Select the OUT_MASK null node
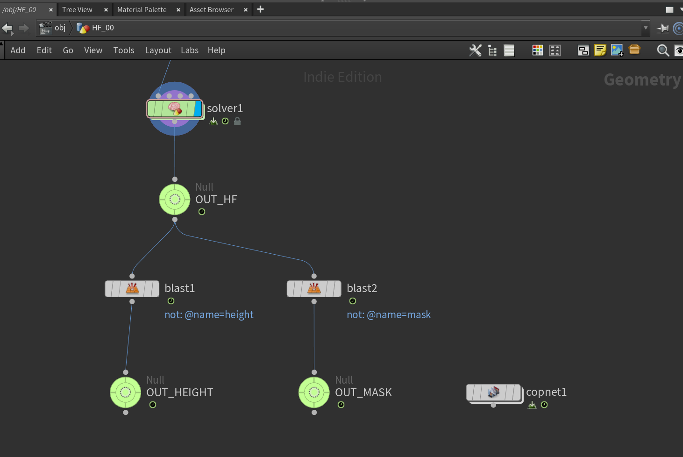 (314, 393)
